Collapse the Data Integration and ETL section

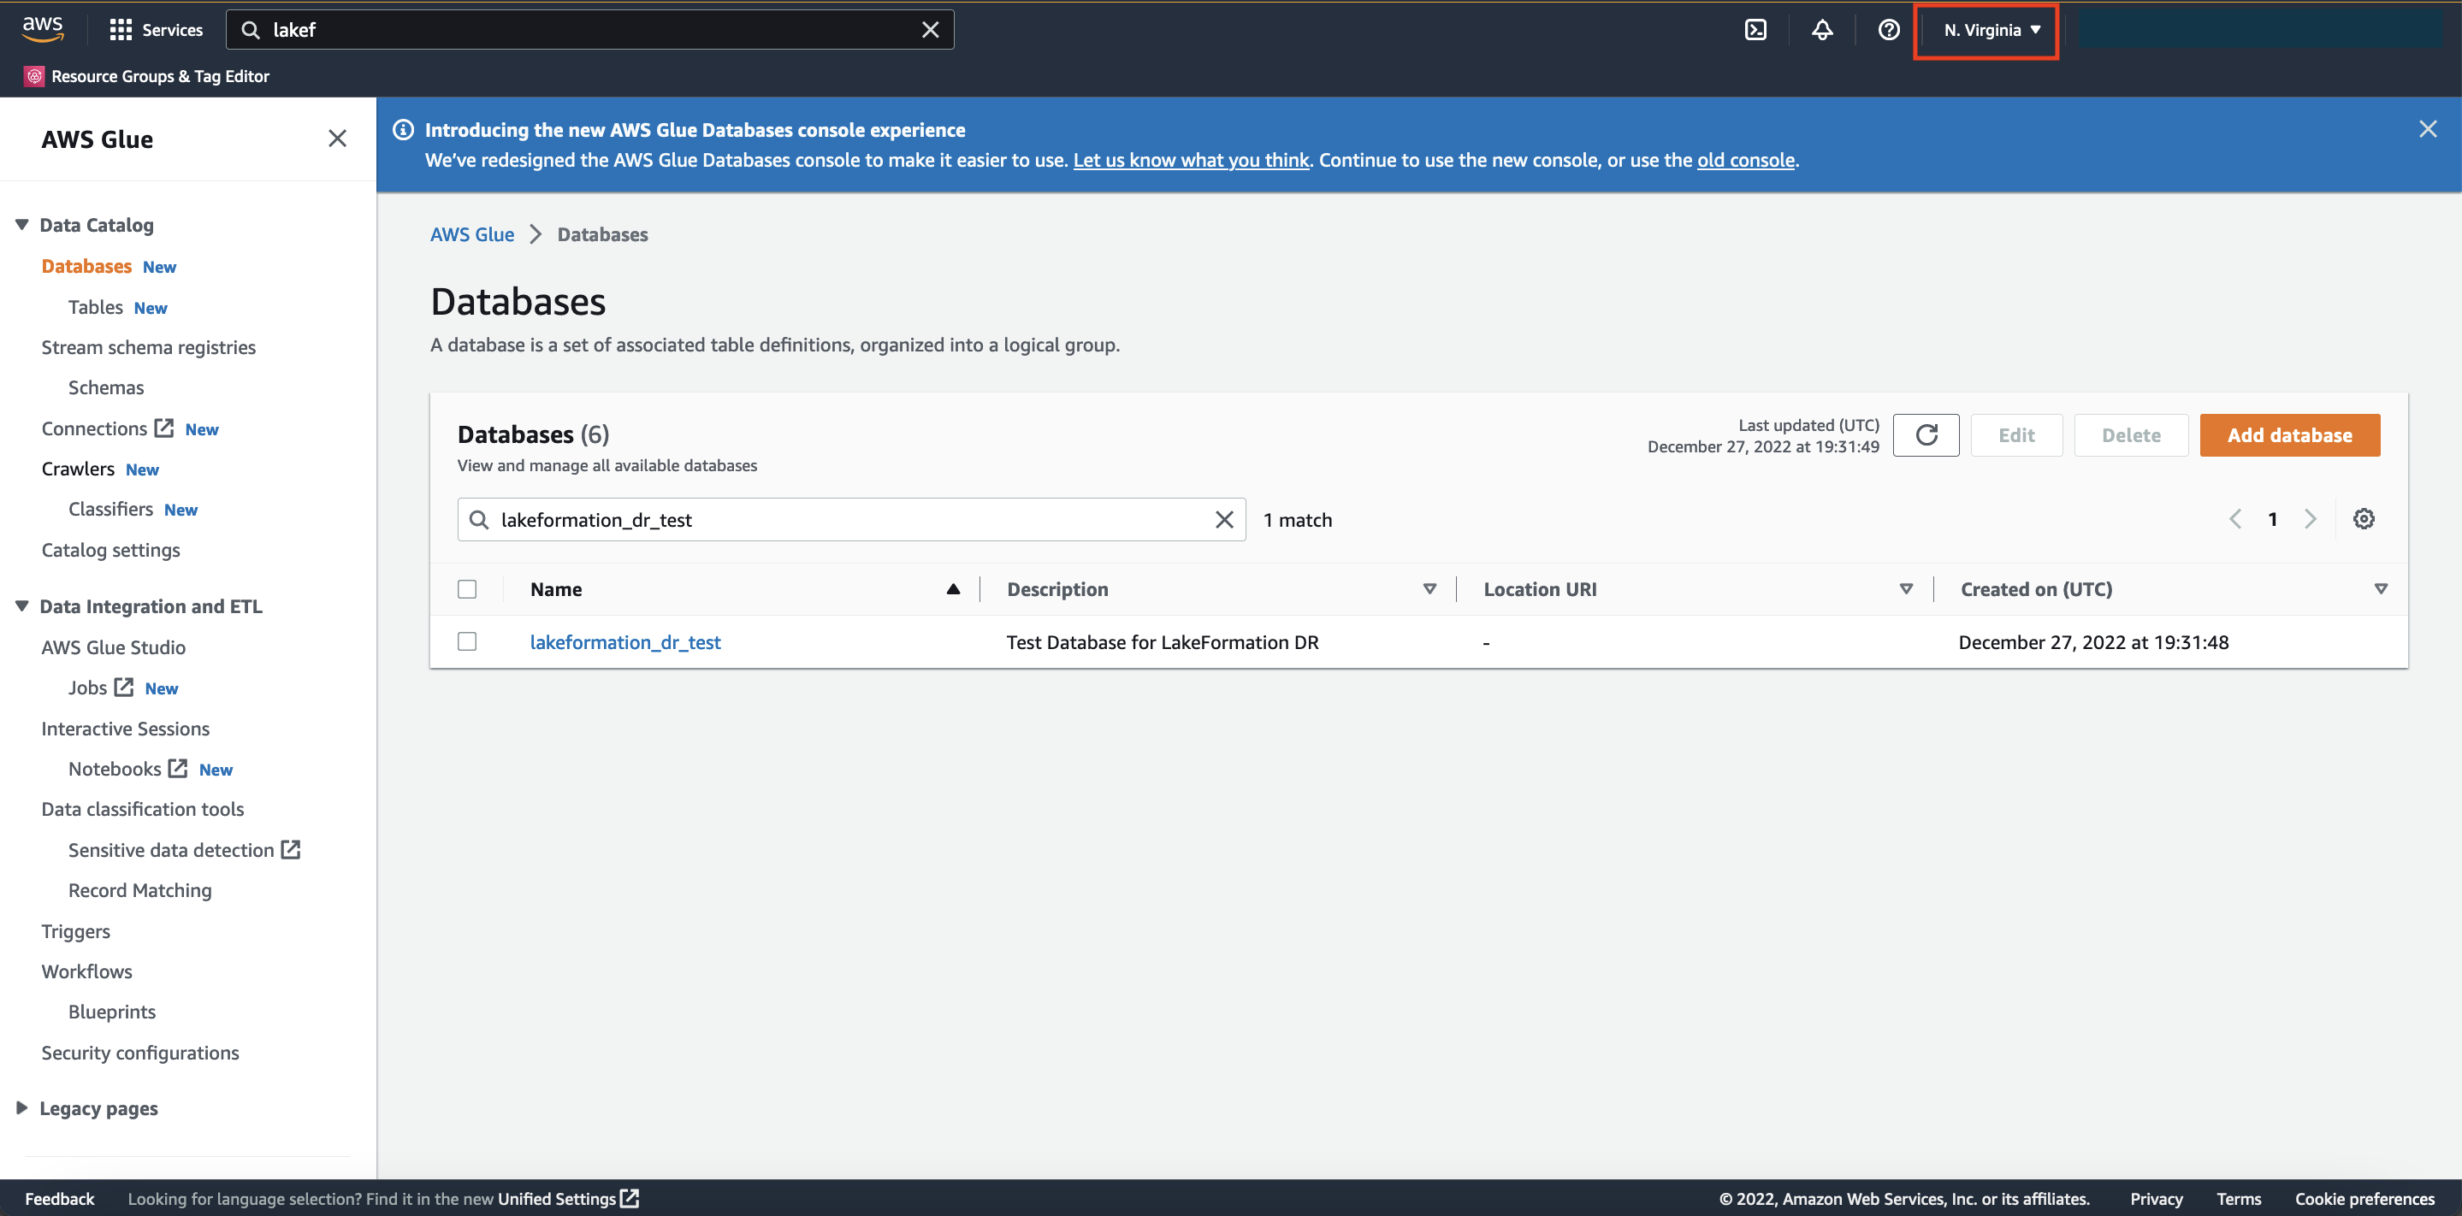22,605
